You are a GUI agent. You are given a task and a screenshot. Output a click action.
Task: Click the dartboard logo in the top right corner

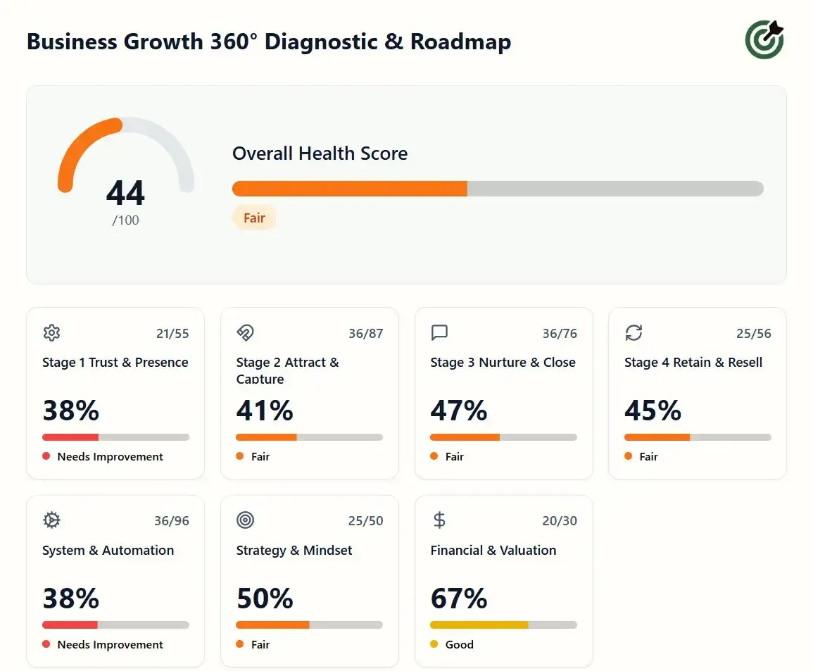tap(764, 39)
